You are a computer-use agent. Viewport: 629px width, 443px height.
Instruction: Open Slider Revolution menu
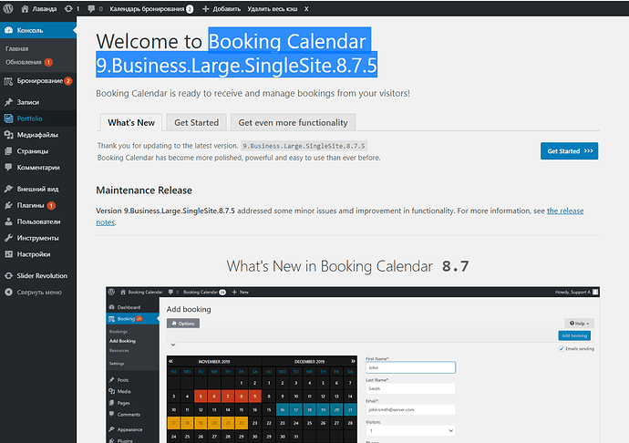pyautogui.click(x=38, y=275)
